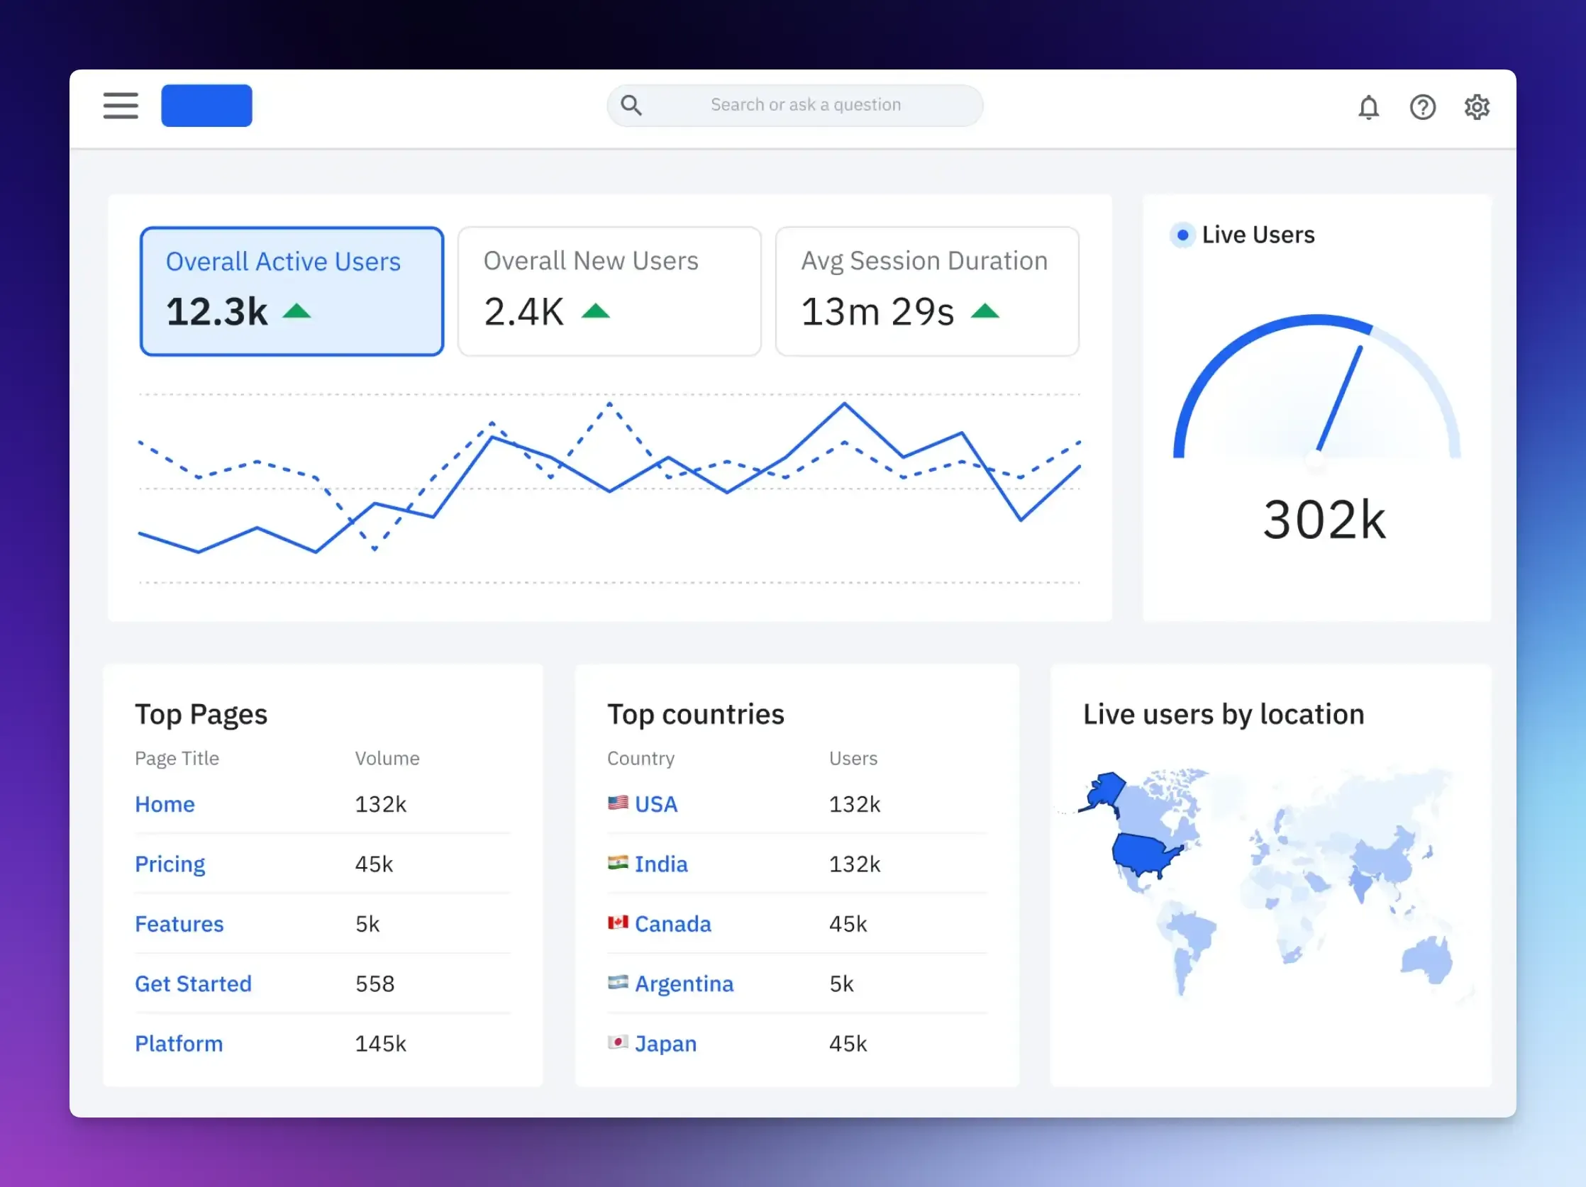The width and height of the screenshot is (1586, 1187).
Task: Click the Japan flag icon
Action: pyautogui.click(x=617, y=1042)
